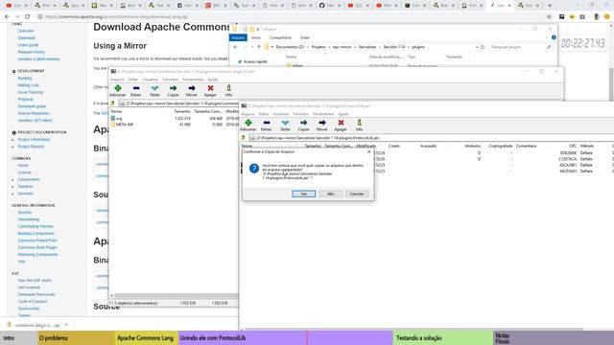Open Visualizar menu in commons-lang3 7-Zip window
The image size is (614, 345).
click(x=151, y=80)
